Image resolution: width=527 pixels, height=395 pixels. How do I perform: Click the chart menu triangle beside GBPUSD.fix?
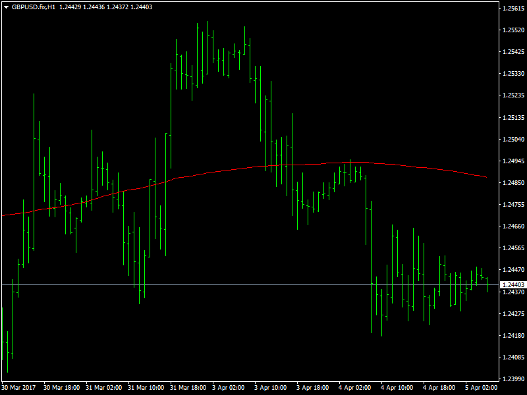click(6, 7)
